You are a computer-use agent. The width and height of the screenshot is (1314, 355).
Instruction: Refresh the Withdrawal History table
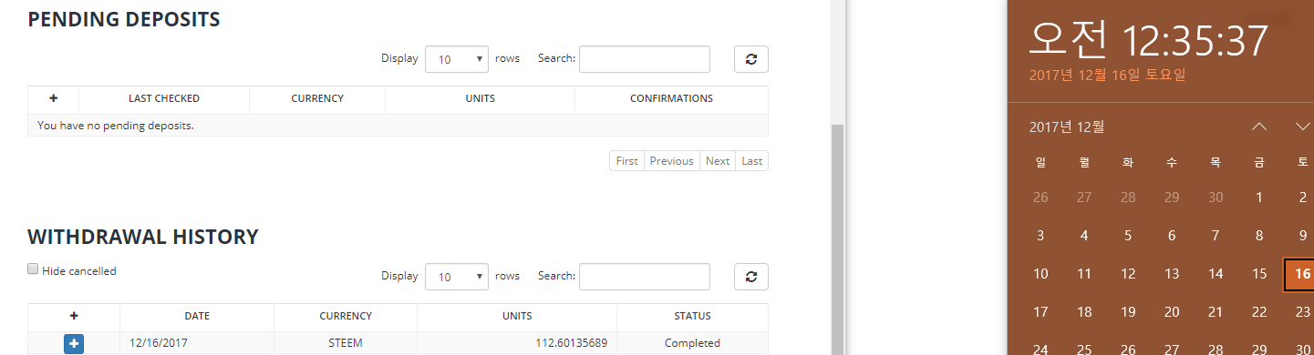coord(751,277)
